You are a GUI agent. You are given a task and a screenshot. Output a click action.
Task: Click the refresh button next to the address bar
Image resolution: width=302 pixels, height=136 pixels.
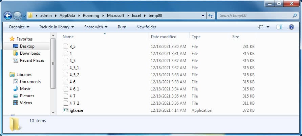click(x=211, y=16)
